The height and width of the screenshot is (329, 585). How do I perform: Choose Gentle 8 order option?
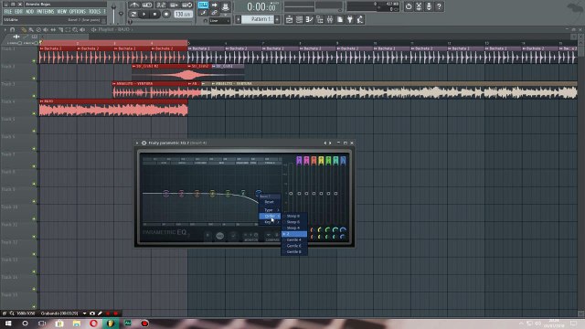click(x=294, y=252)
